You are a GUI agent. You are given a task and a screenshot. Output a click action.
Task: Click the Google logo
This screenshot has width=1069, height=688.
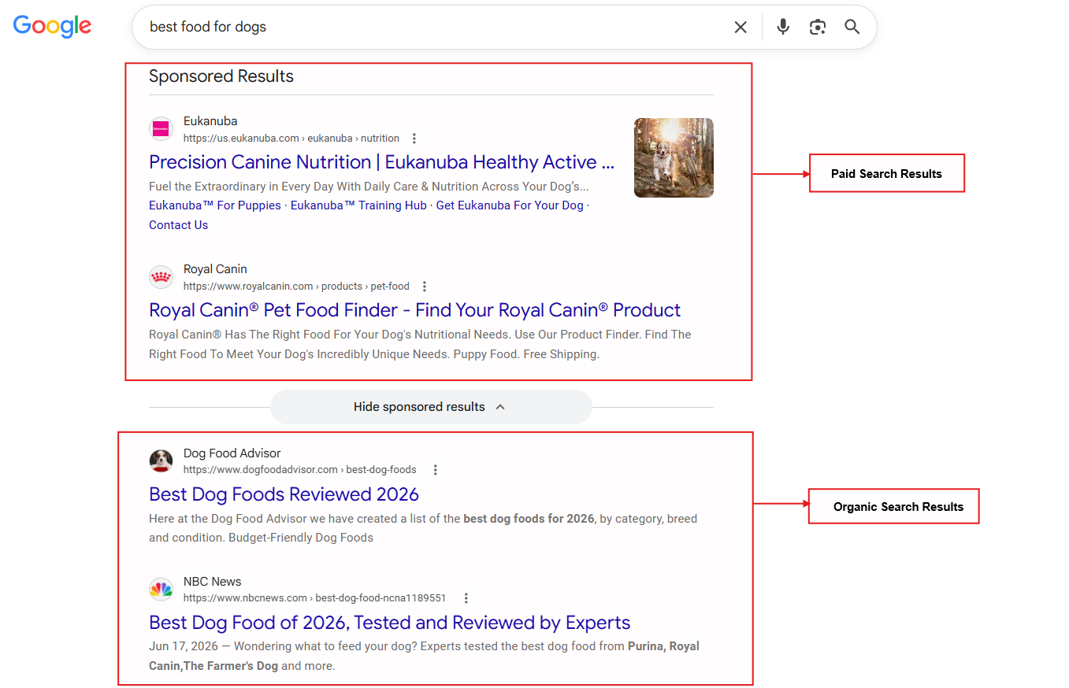(x=52, y=26)
